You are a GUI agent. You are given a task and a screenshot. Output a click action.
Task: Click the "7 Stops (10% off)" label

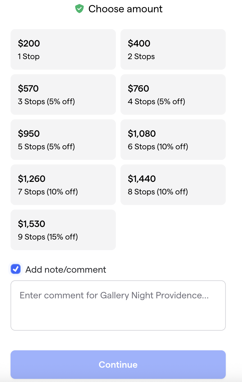tap(48, 192)
